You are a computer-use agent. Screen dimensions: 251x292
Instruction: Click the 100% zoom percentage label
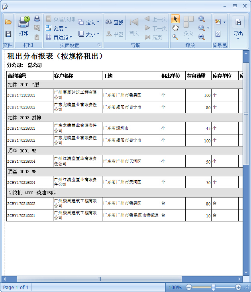pyautogui.click(x=175, y=287)
